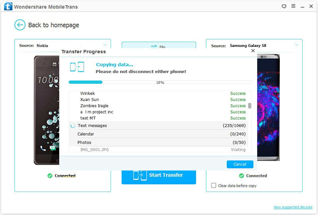Select the Calendar category row
The image size is (318, 215).
[x=158, y=134]
